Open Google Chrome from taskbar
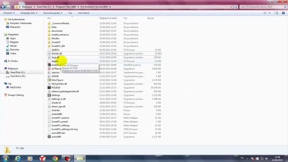Viewport: 288px width, 162px height. [55, 158]
